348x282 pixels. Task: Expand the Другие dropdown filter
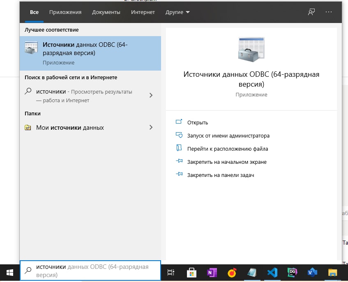pyautogui.click(x=177, y=12)
